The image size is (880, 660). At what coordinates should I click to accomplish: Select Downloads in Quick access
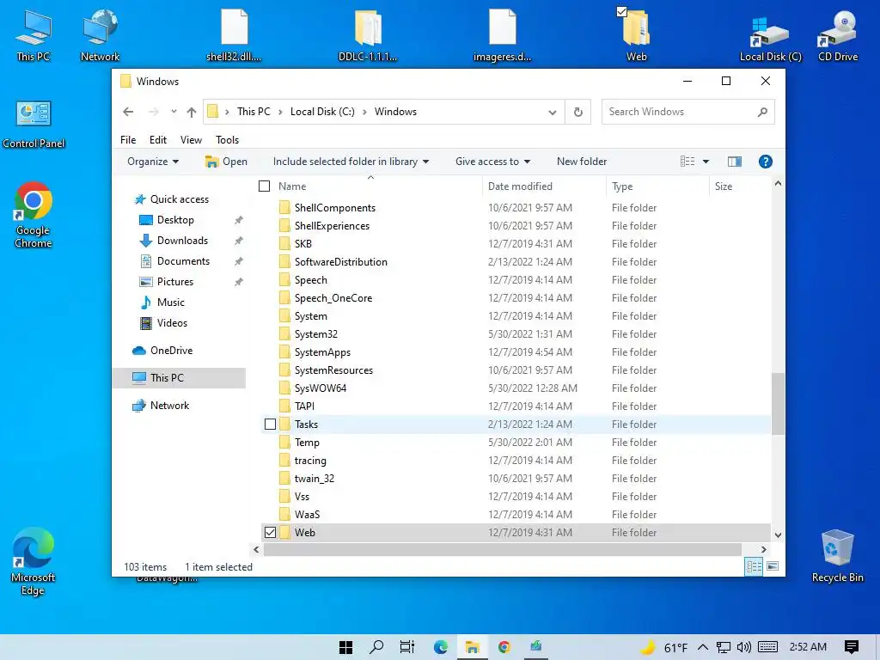(182, 241)
